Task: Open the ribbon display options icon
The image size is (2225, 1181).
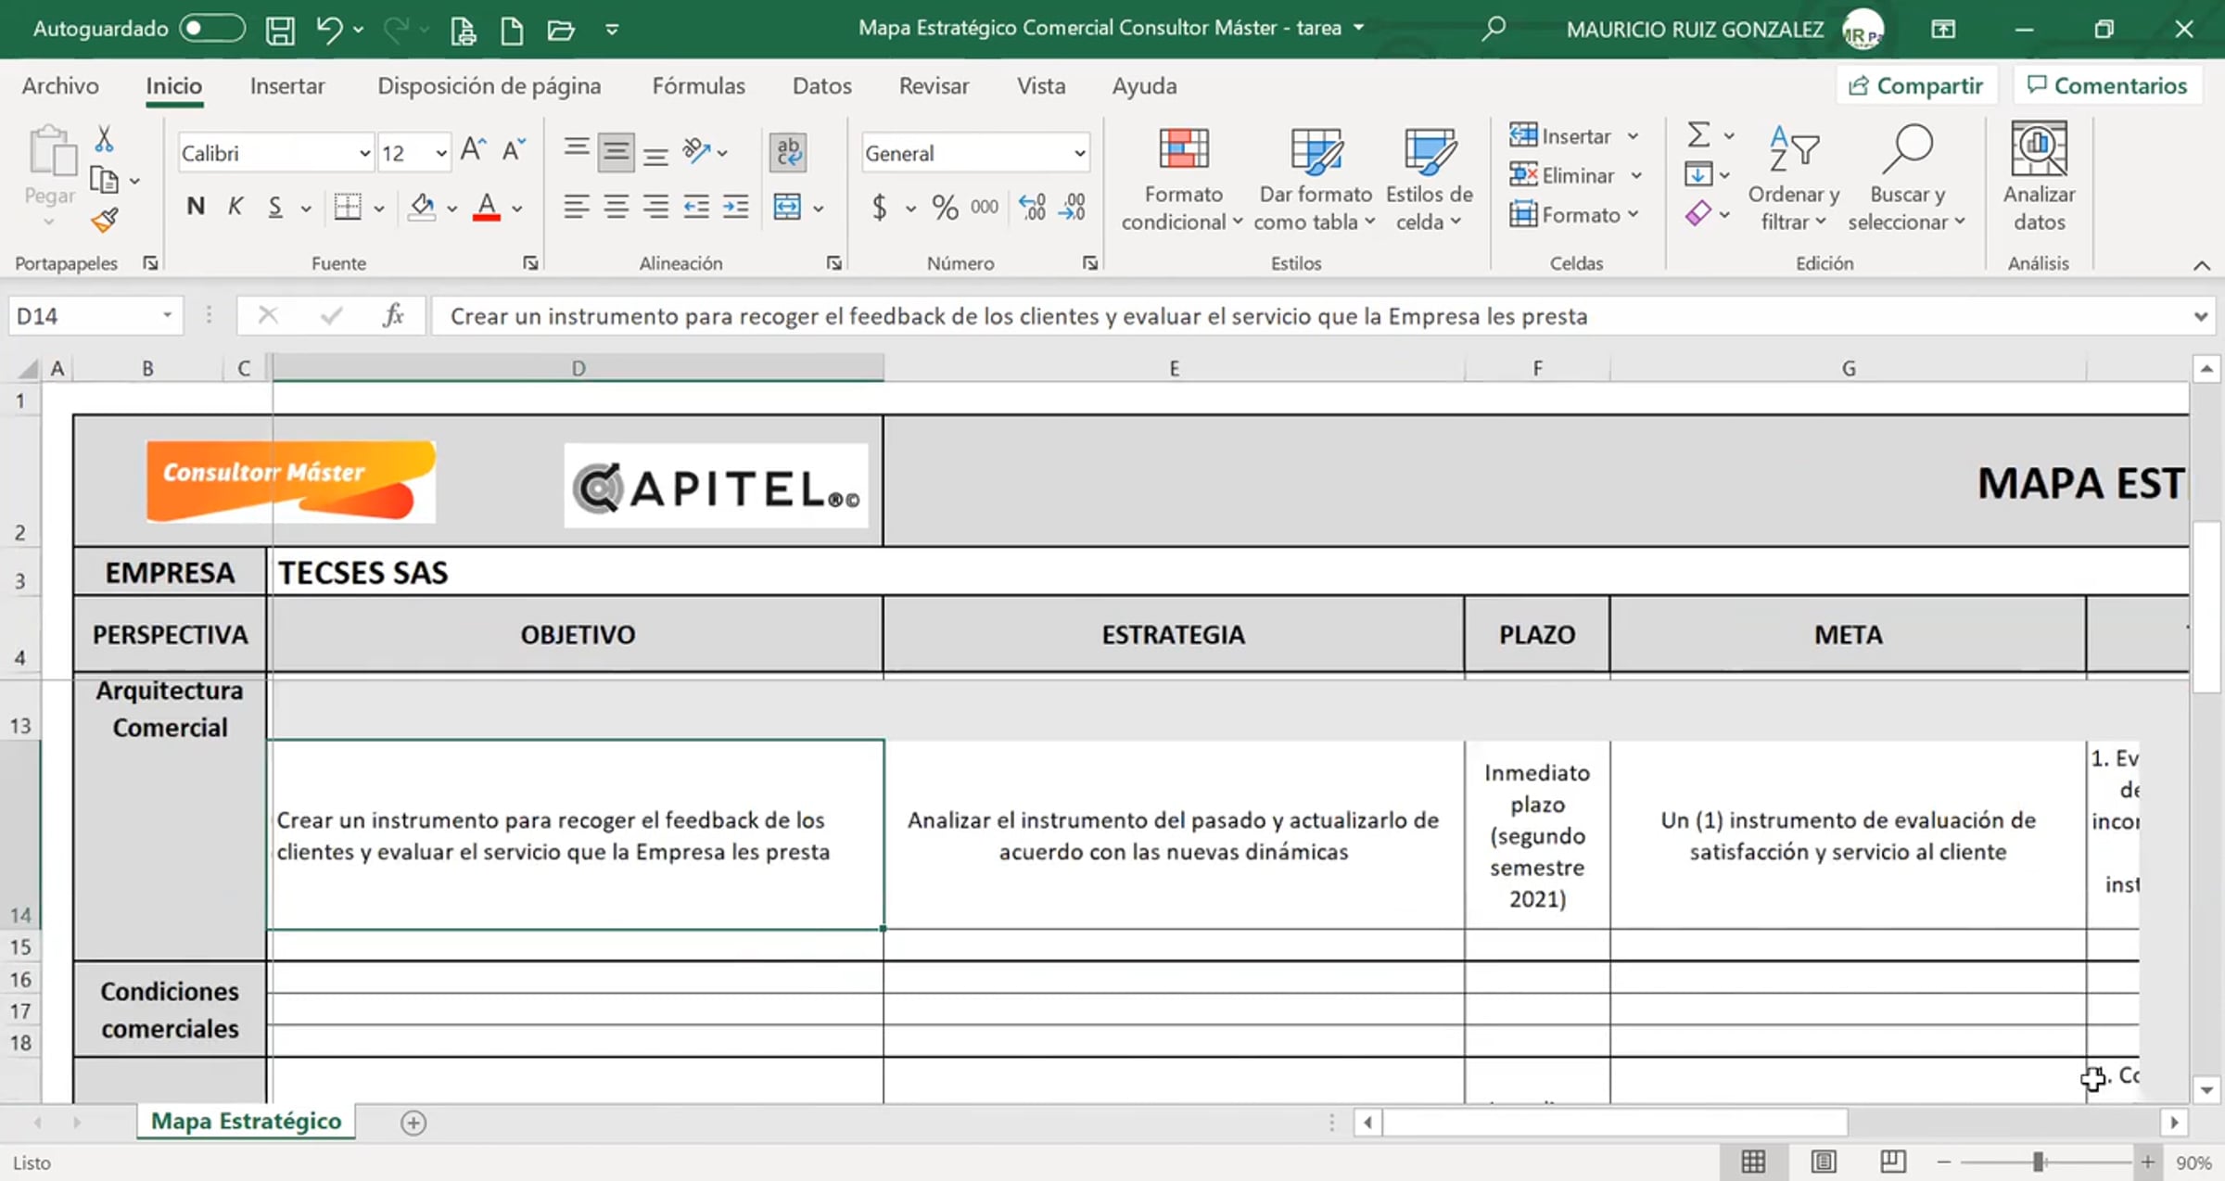Action: 1943,29
